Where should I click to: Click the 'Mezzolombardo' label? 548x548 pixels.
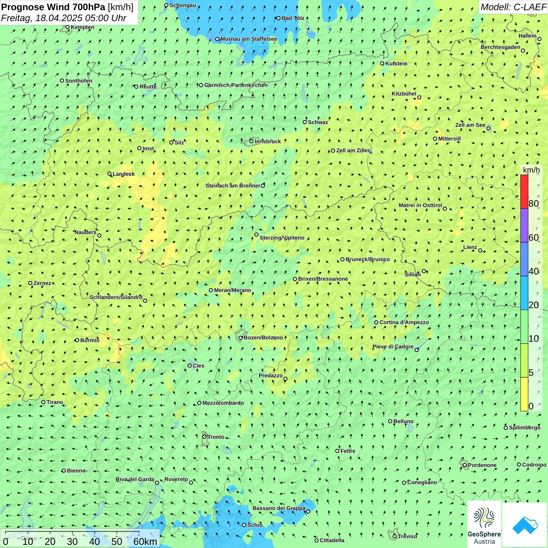pos(223,403)
